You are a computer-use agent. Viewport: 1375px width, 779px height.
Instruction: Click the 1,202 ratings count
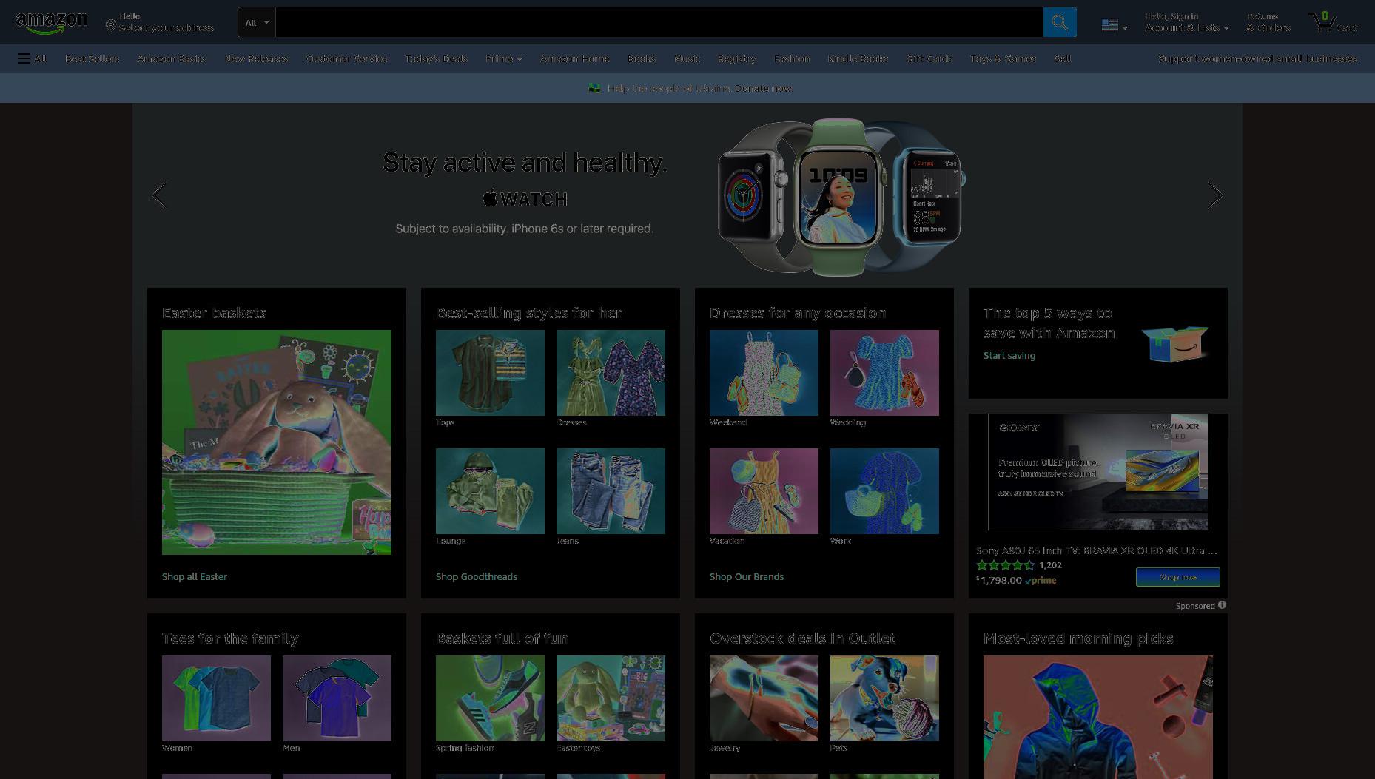[x=1050, y=565]
